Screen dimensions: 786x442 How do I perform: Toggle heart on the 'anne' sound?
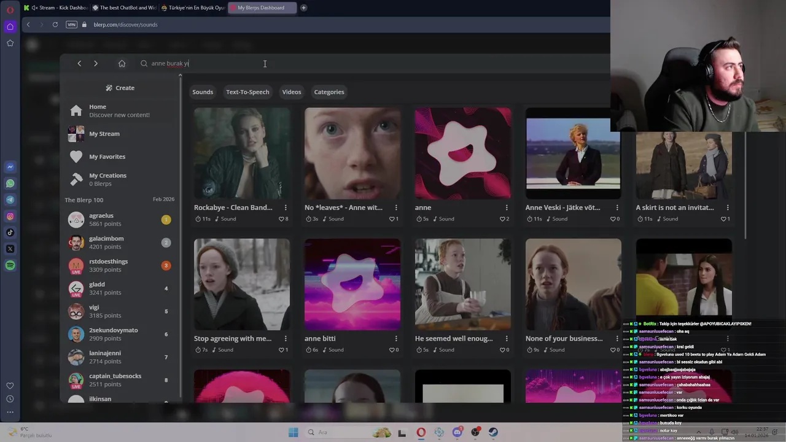coord(502,219)
